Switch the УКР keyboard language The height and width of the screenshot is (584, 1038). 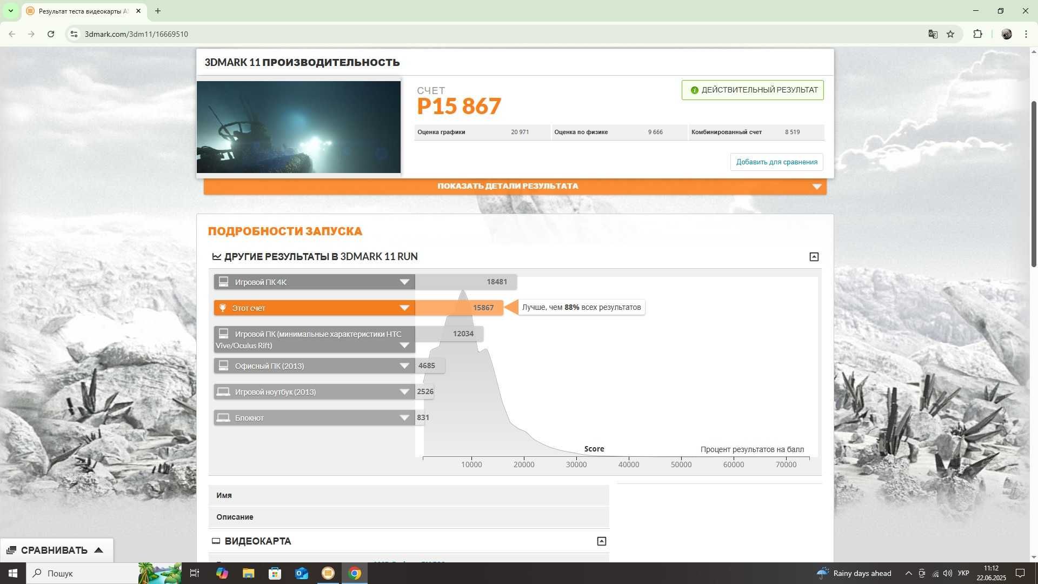click(x=963, y=573)
